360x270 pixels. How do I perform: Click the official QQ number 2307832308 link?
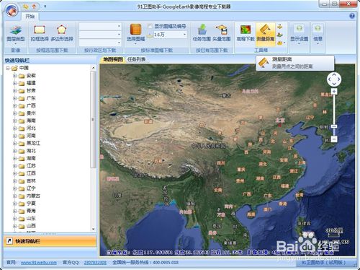point(95,263)
